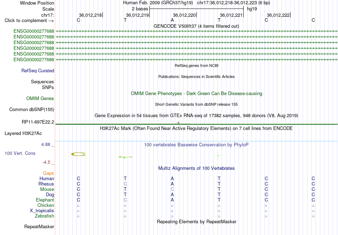This screenshot has height=235, width=338.
Task: Select the Mouse species row label
Action: click(47, 189)
